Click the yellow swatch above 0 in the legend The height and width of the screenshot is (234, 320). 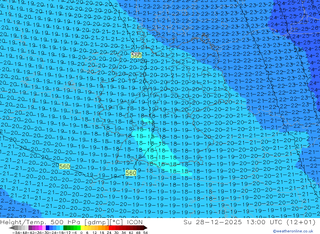83,228
